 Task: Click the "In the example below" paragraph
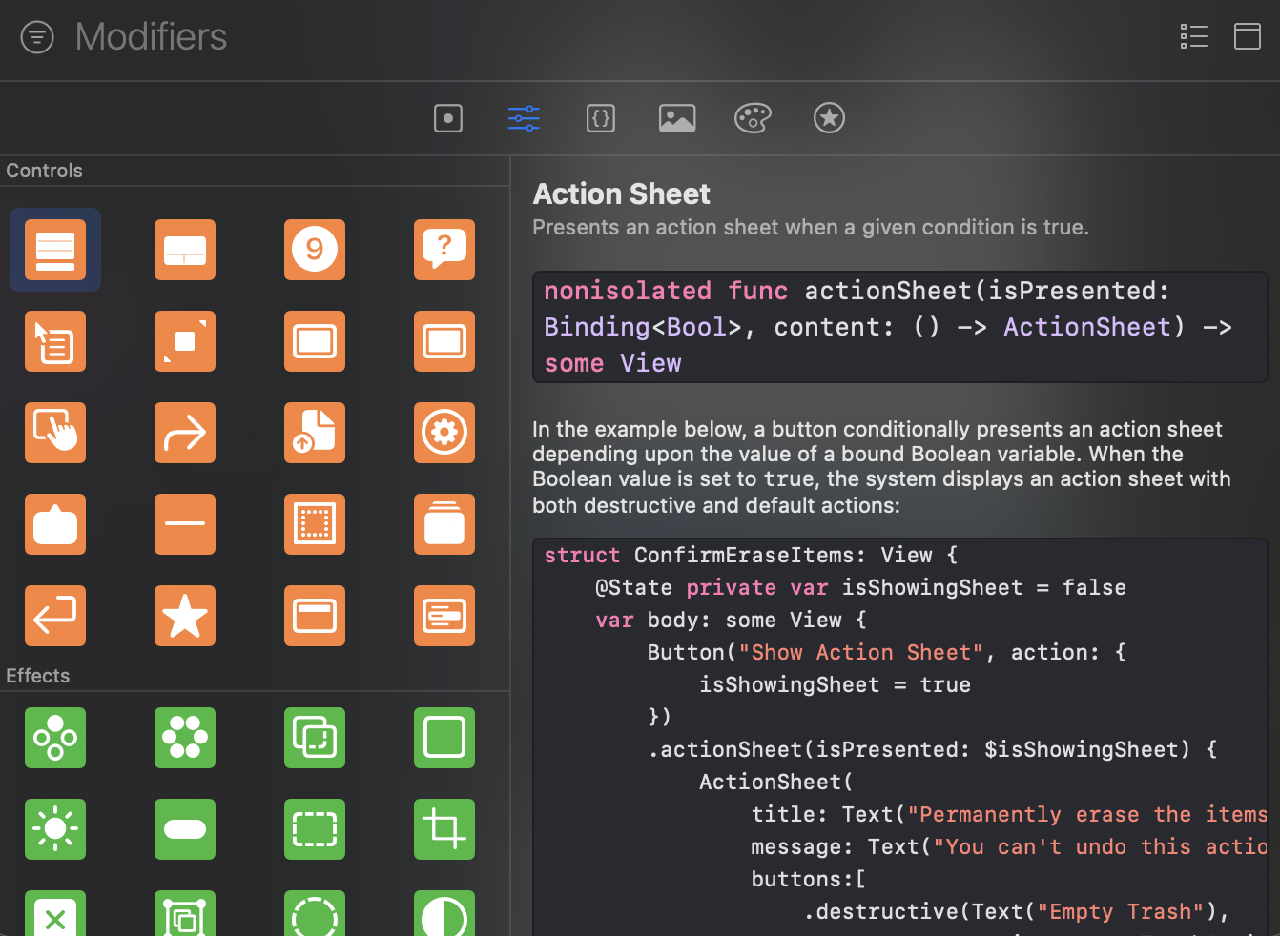[881, 467]
